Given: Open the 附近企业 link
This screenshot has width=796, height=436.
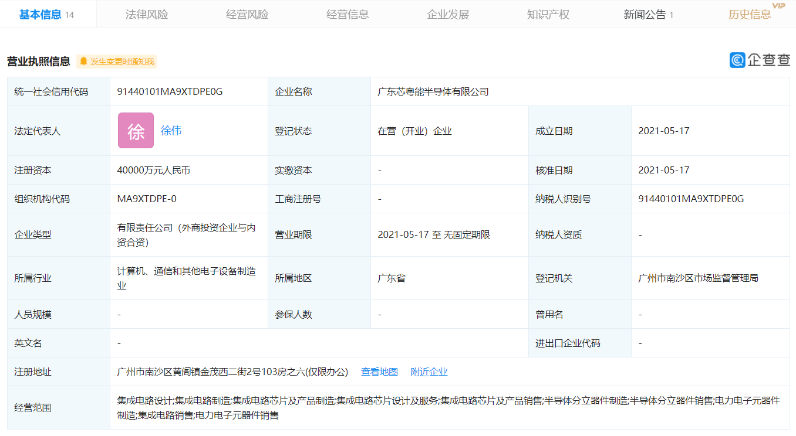Looking at the screenshot, I should click(x=429, y=372).
